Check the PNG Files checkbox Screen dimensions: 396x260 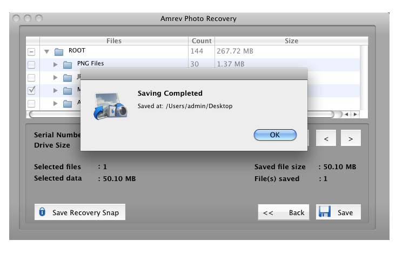[31, 65]
